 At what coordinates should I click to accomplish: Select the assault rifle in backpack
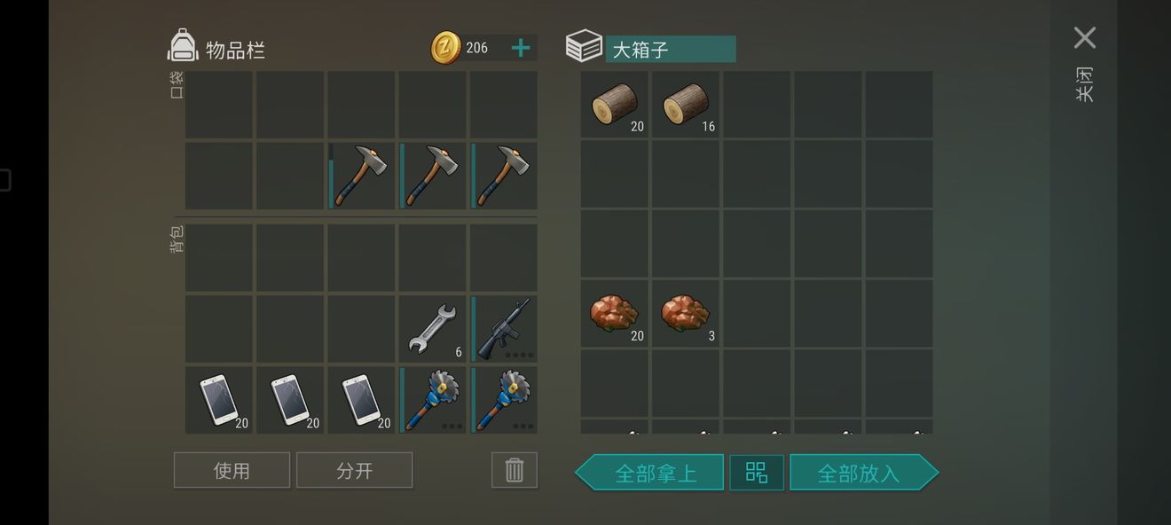[504, 328]
